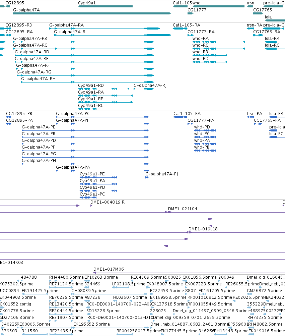The height and width of the screenshot is (336, 285).
Task: Click Caf1-105-RA transcript label
Action: coord(187,25)
